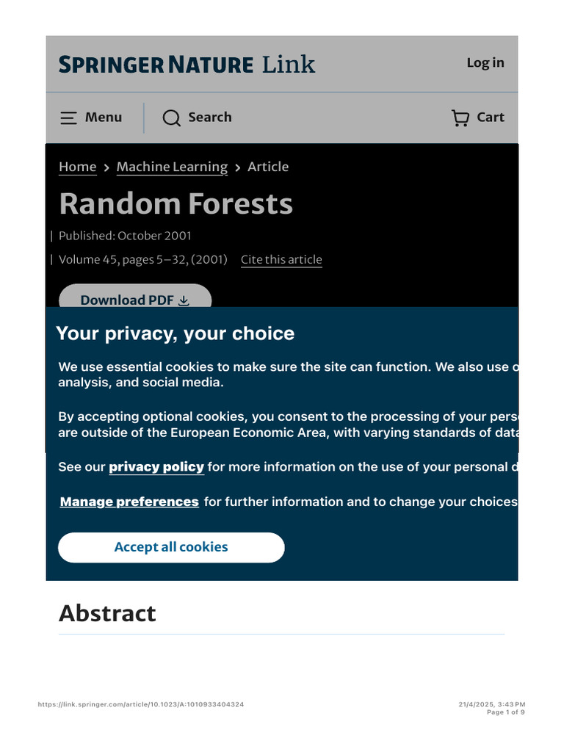Click the Abstract section heading

(107, 613)
